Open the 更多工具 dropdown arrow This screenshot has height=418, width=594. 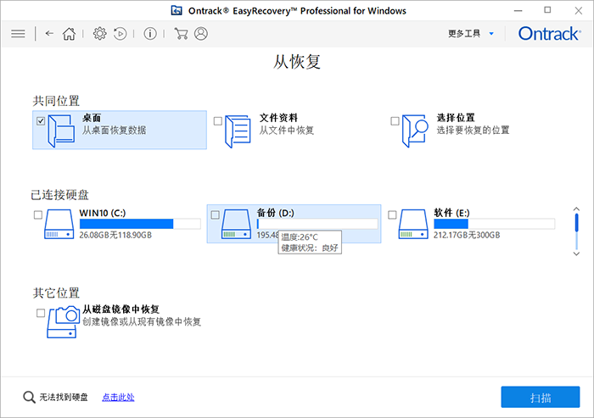pos(491,34)
